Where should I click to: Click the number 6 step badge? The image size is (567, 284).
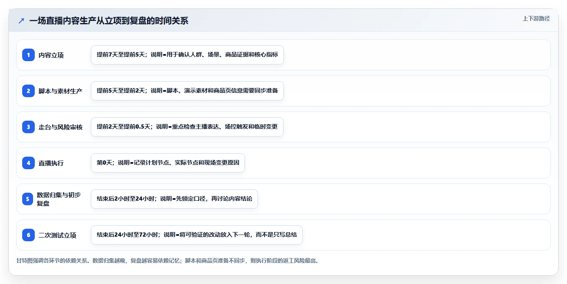point(28,235)
